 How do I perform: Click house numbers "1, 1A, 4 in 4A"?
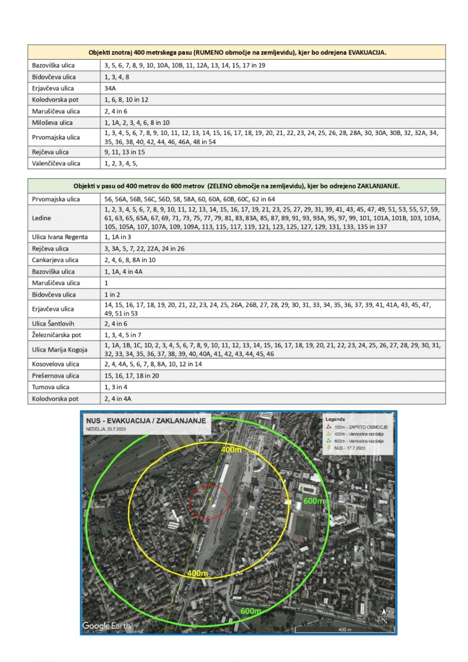coord(124,272)
